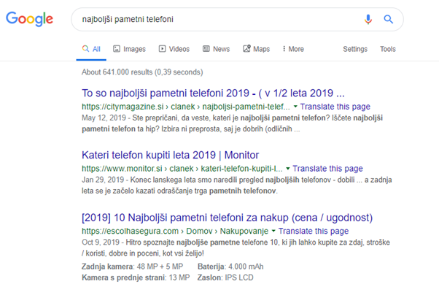Open search Settings

[355, 49]
